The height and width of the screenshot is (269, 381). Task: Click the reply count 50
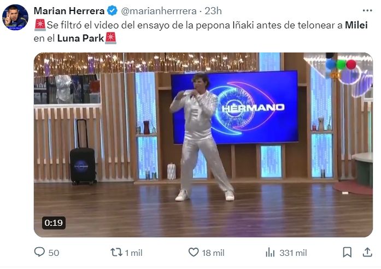click(x=54, y=253)
